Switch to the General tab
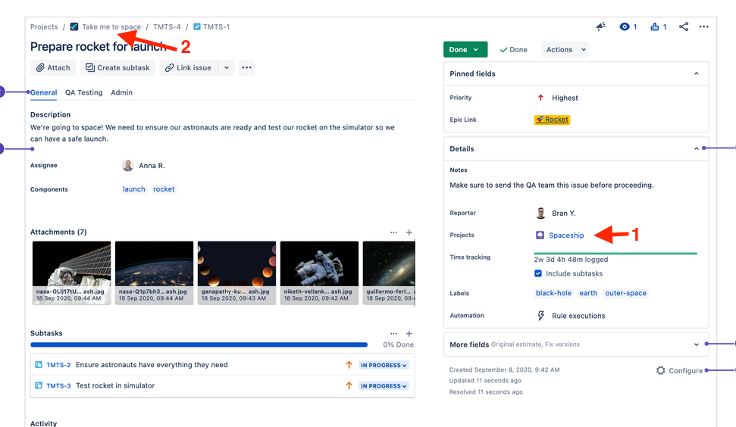736x427 pixels. click(44, 92)
